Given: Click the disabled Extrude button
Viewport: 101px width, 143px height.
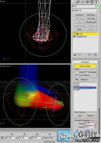Looking at the screenshot, I should (91, 29).
